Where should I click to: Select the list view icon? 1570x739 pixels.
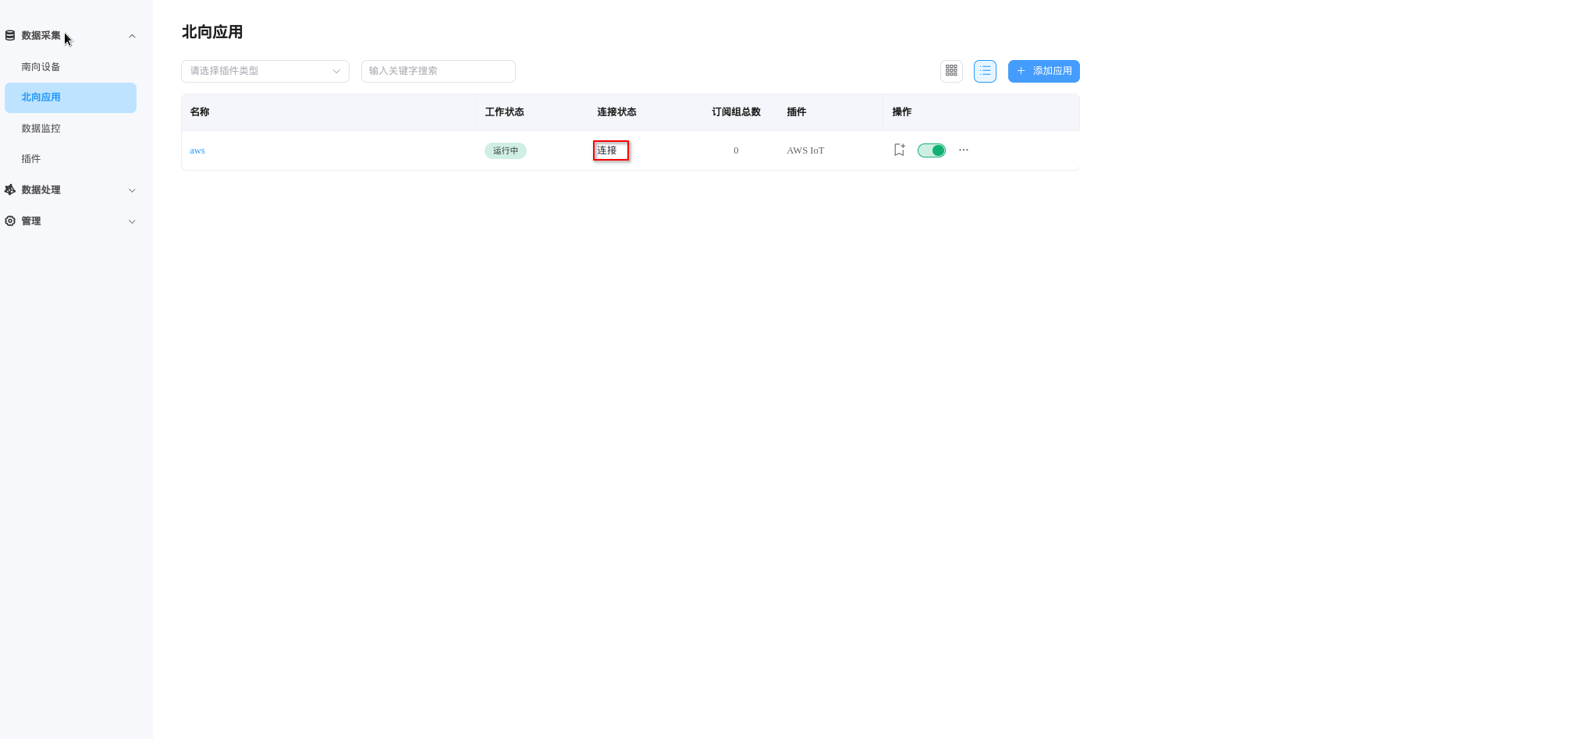984,71
